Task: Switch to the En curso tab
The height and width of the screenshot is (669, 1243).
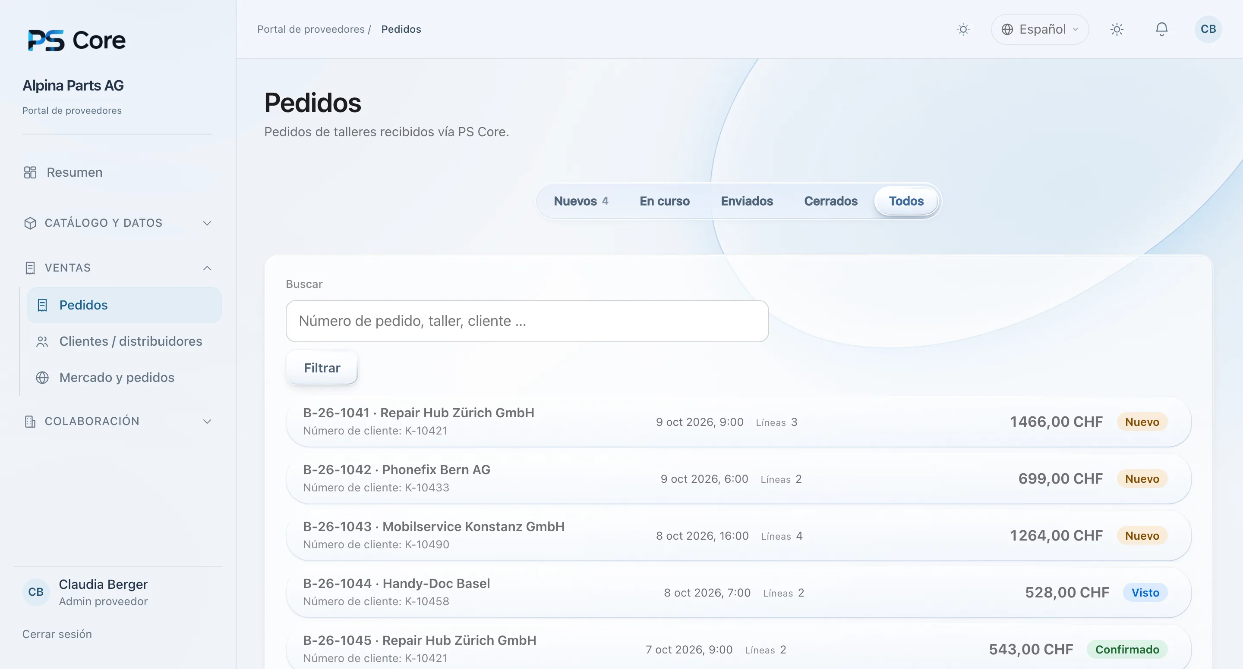Action: click(x=665, y=201)
